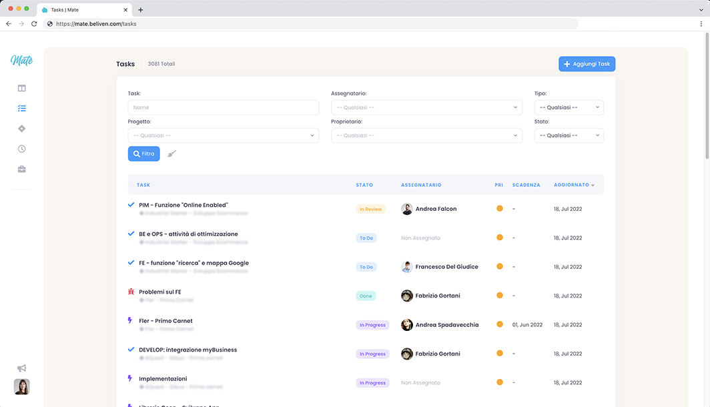Open the megaphone announcements icon

pyautogui.click(x=22, y=368)
